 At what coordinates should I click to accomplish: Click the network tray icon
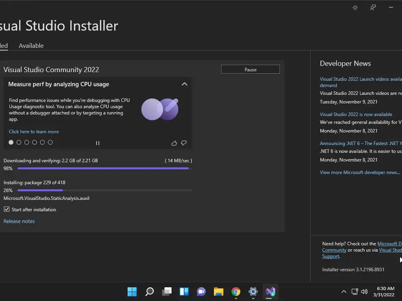(x=355, y=292)
